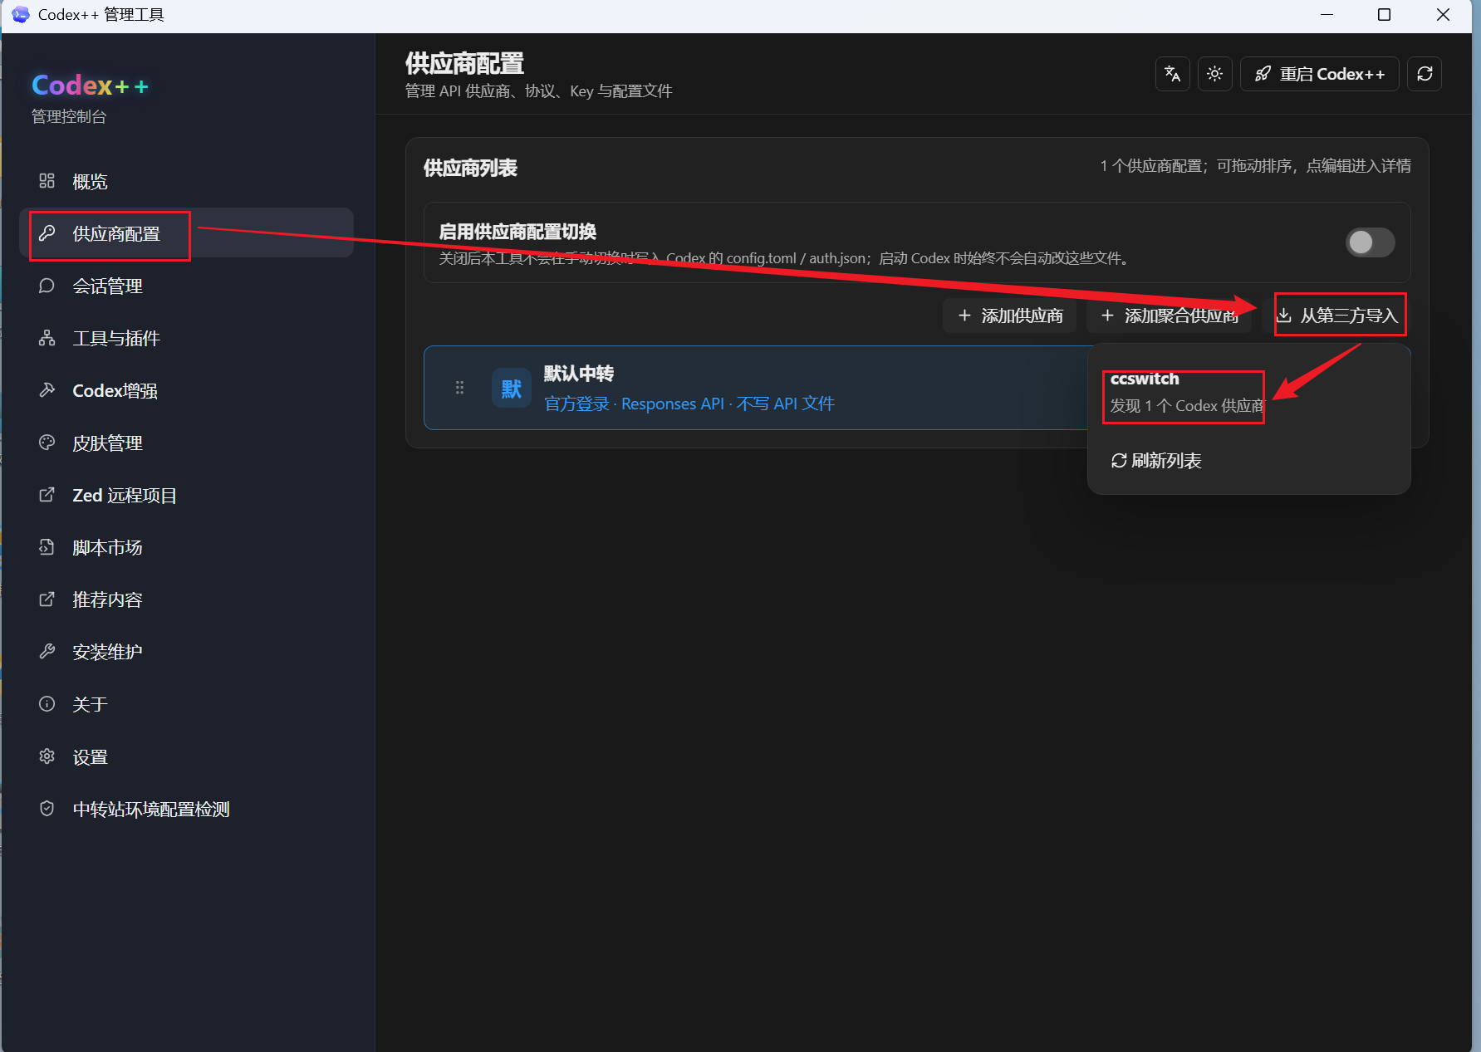
Task: Click the gear icon beside 设置
Action: coord(47,756)
